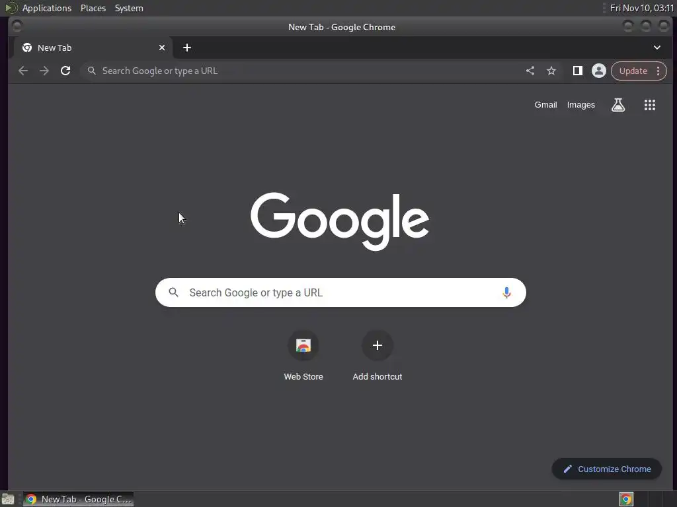
Task: Reload the page
Action: coord(65,71)
